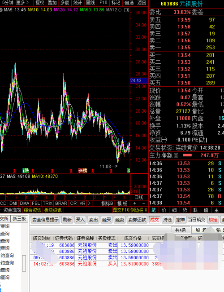
Task: Select the 新三板 tab
Action: coord(19,219)
